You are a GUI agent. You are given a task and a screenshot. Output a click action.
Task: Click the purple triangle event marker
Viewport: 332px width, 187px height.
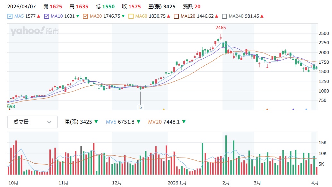(293, 109)
